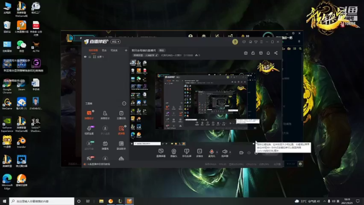
Task: Open the mobile screen casting tool
Action: (x=187, y=153)
